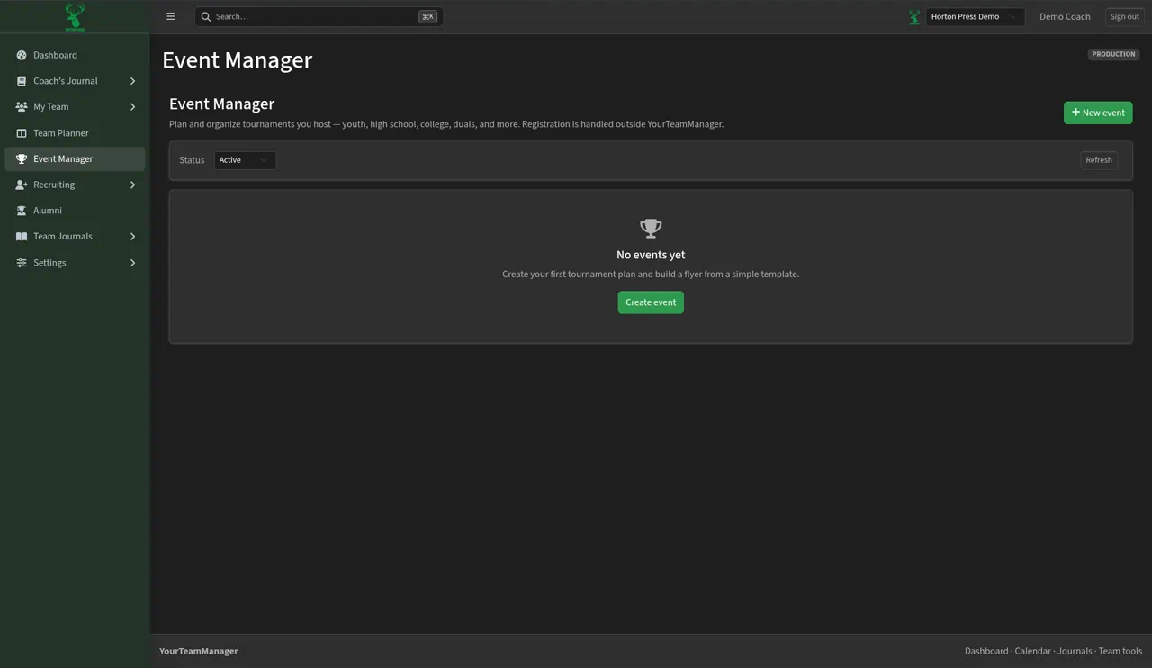Click the green deer logo in the sidebar
The image size is (1152, 668).
click(x=75, y=16)
